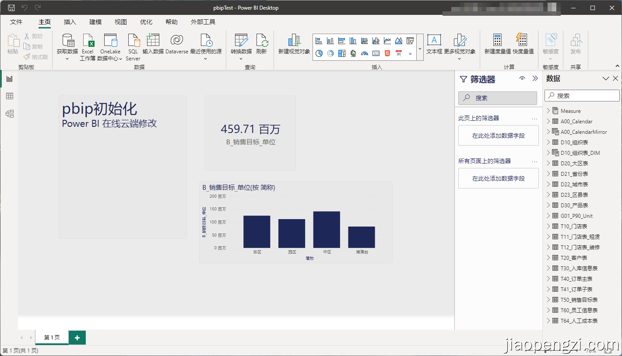Insert a gauge visual from the gallery
The image size is (622, 356).
365,53
